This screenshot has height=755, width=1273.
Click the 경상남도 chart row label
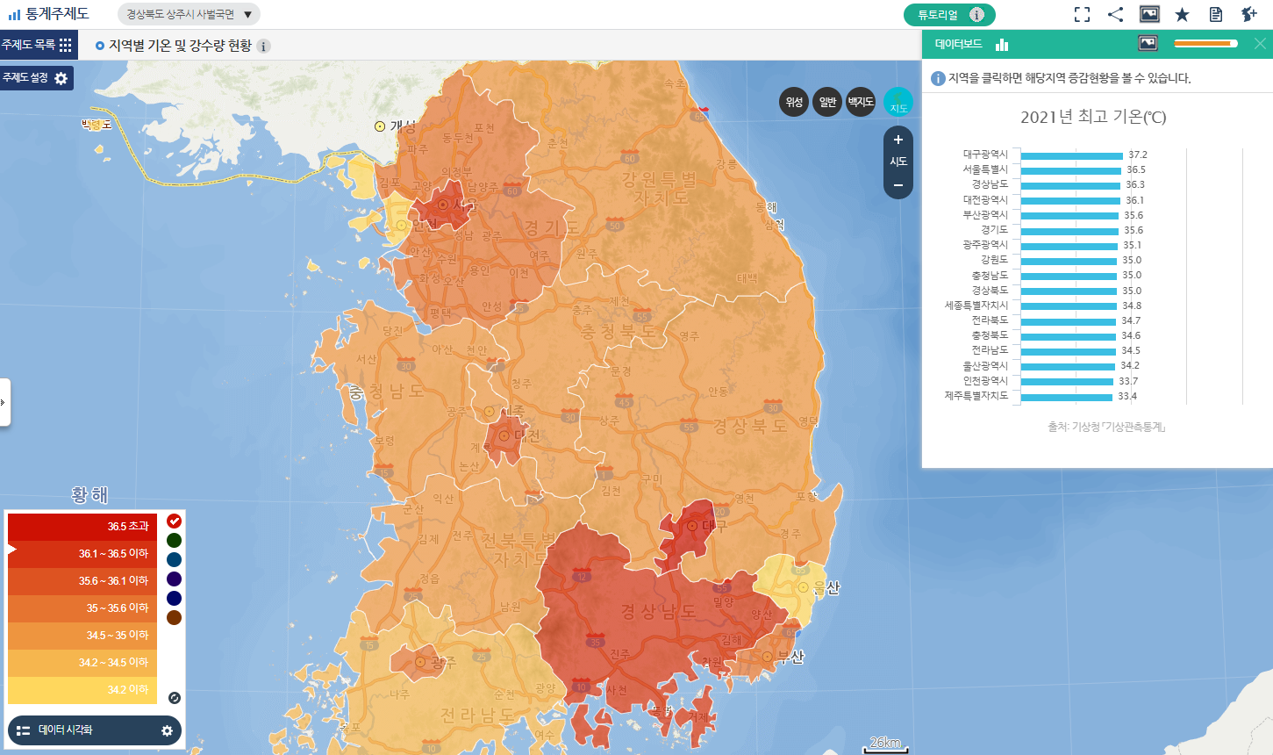pyautogui.click(x=990, y=184)
